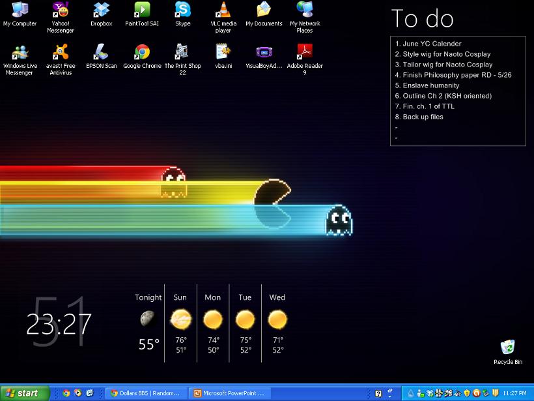This screenshot has height=401, width=534.
Task: Click the PaintTool SAI shortcut
Action: pos(142,14)
